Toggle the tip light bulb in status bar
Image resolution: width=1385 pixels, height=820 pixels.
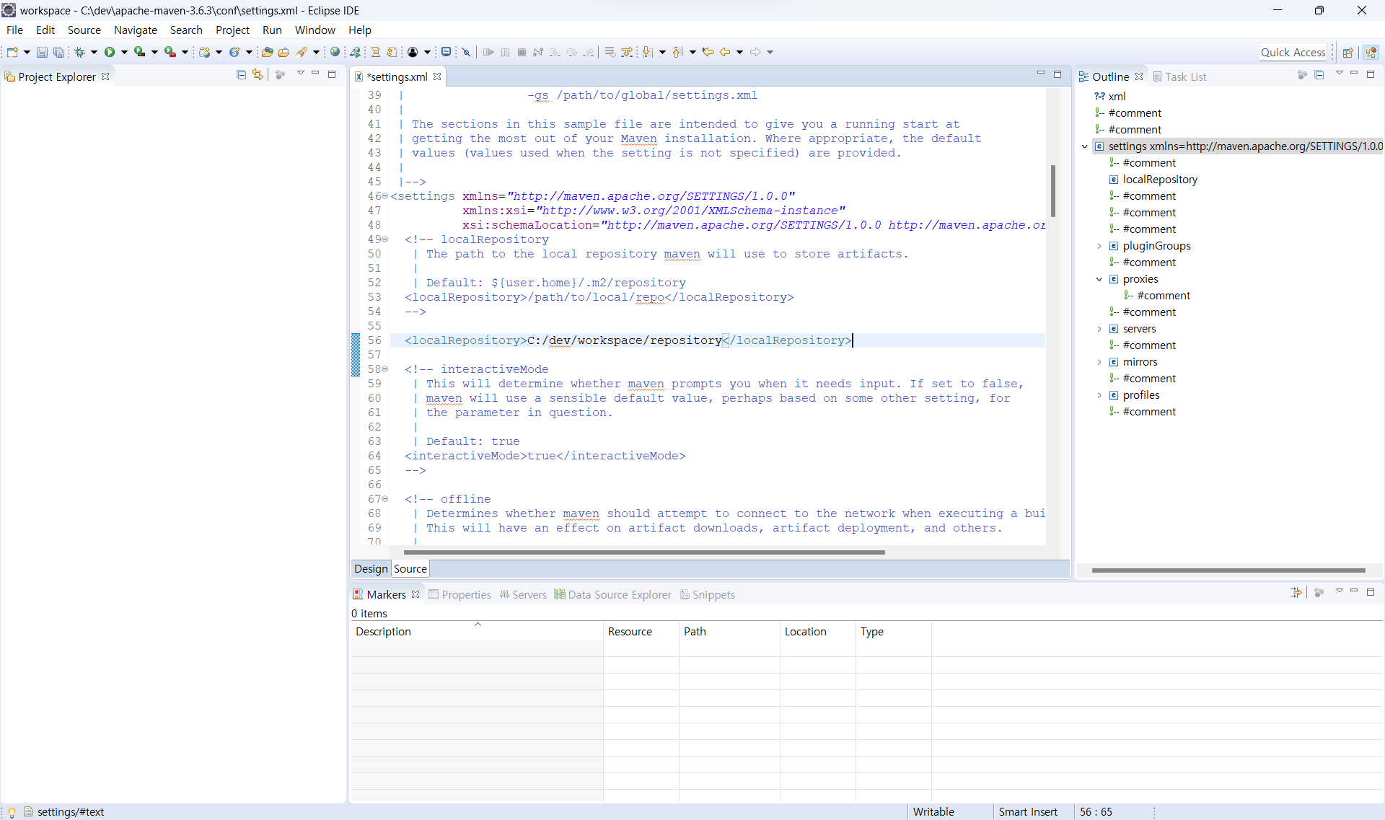click(x=12, y=812)
